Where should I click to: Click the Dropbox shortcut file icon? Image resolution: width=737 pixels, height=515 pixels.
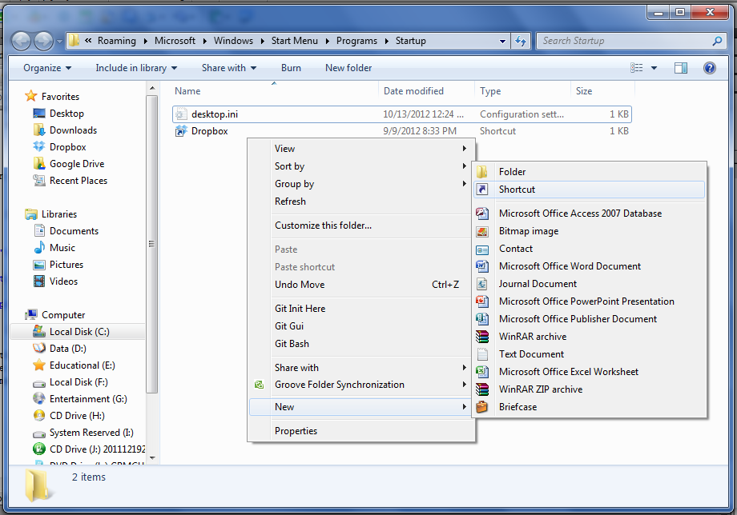tap(181, 131)
